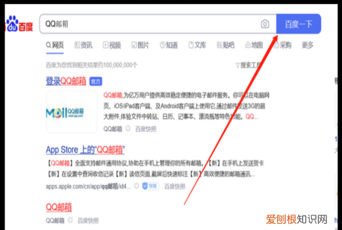The height and width of the screenshot is (230, 342).
Task: Open 百度快照 of the first result
Action: coord(146,129)
